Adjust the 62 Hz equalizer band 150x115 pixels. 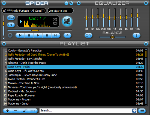[92, 18]
